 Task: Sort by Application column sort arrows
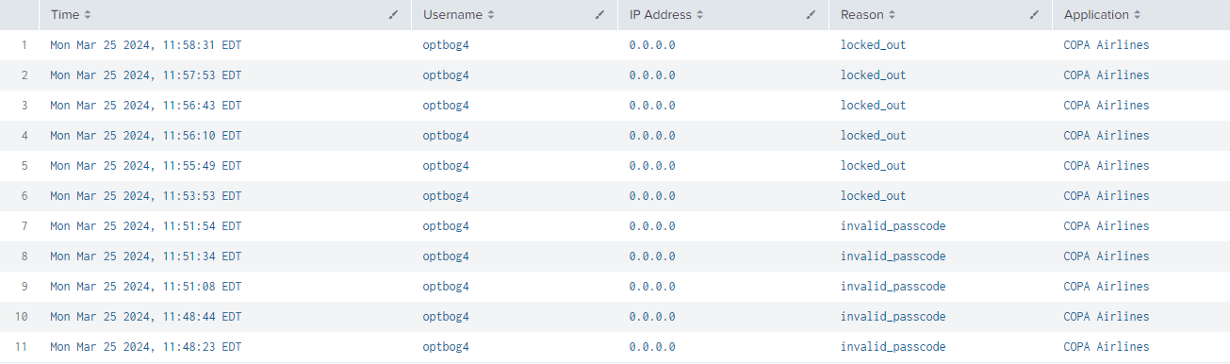coord(1138,15)
